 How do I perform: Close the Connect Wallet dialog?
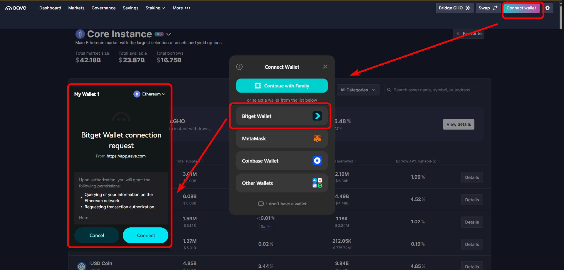click(325, 67)
